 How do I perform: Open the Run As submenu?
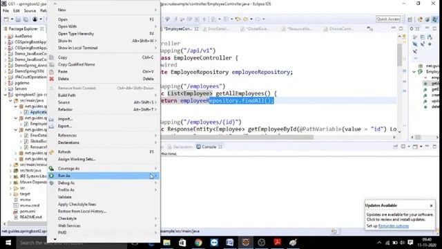pyautogui.click(x=104, y=176)
